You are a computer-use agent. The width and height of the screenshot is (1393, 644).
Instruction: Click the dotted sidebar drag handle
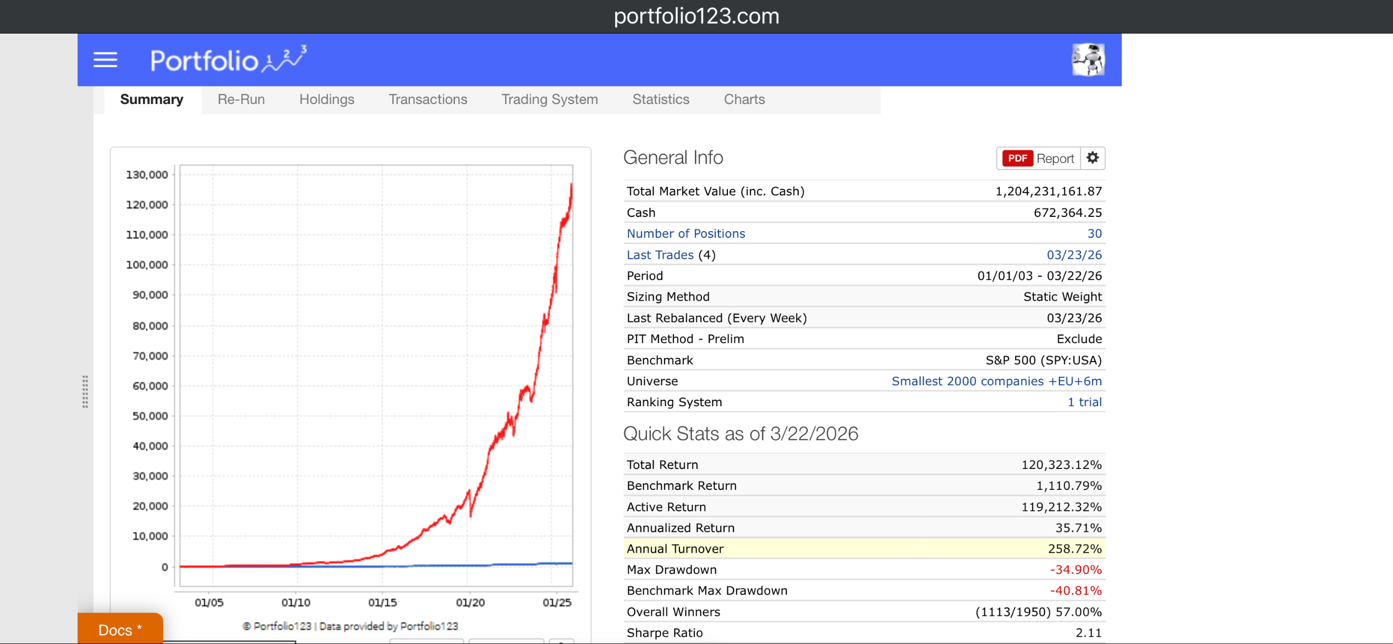click(x=85, y=391)
